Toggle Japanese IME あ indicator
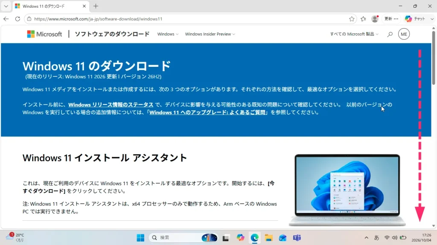Image resolution: width=437 pixels, height=245 pixels. pyautogui.click(x=376, y=237)
